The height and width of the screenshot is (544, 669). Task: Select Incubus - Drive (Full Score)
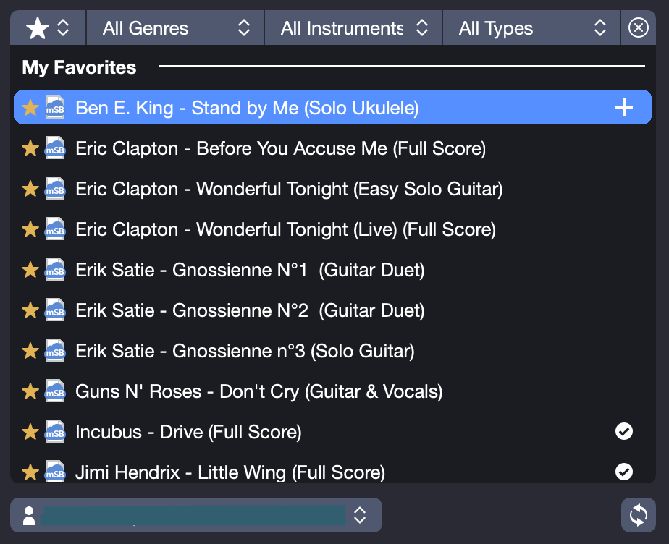(333, 432)
